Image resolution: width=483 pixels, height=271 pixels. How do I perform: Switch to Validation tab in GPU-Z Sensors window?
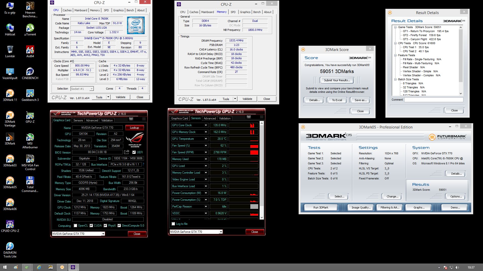pos(225,118)
